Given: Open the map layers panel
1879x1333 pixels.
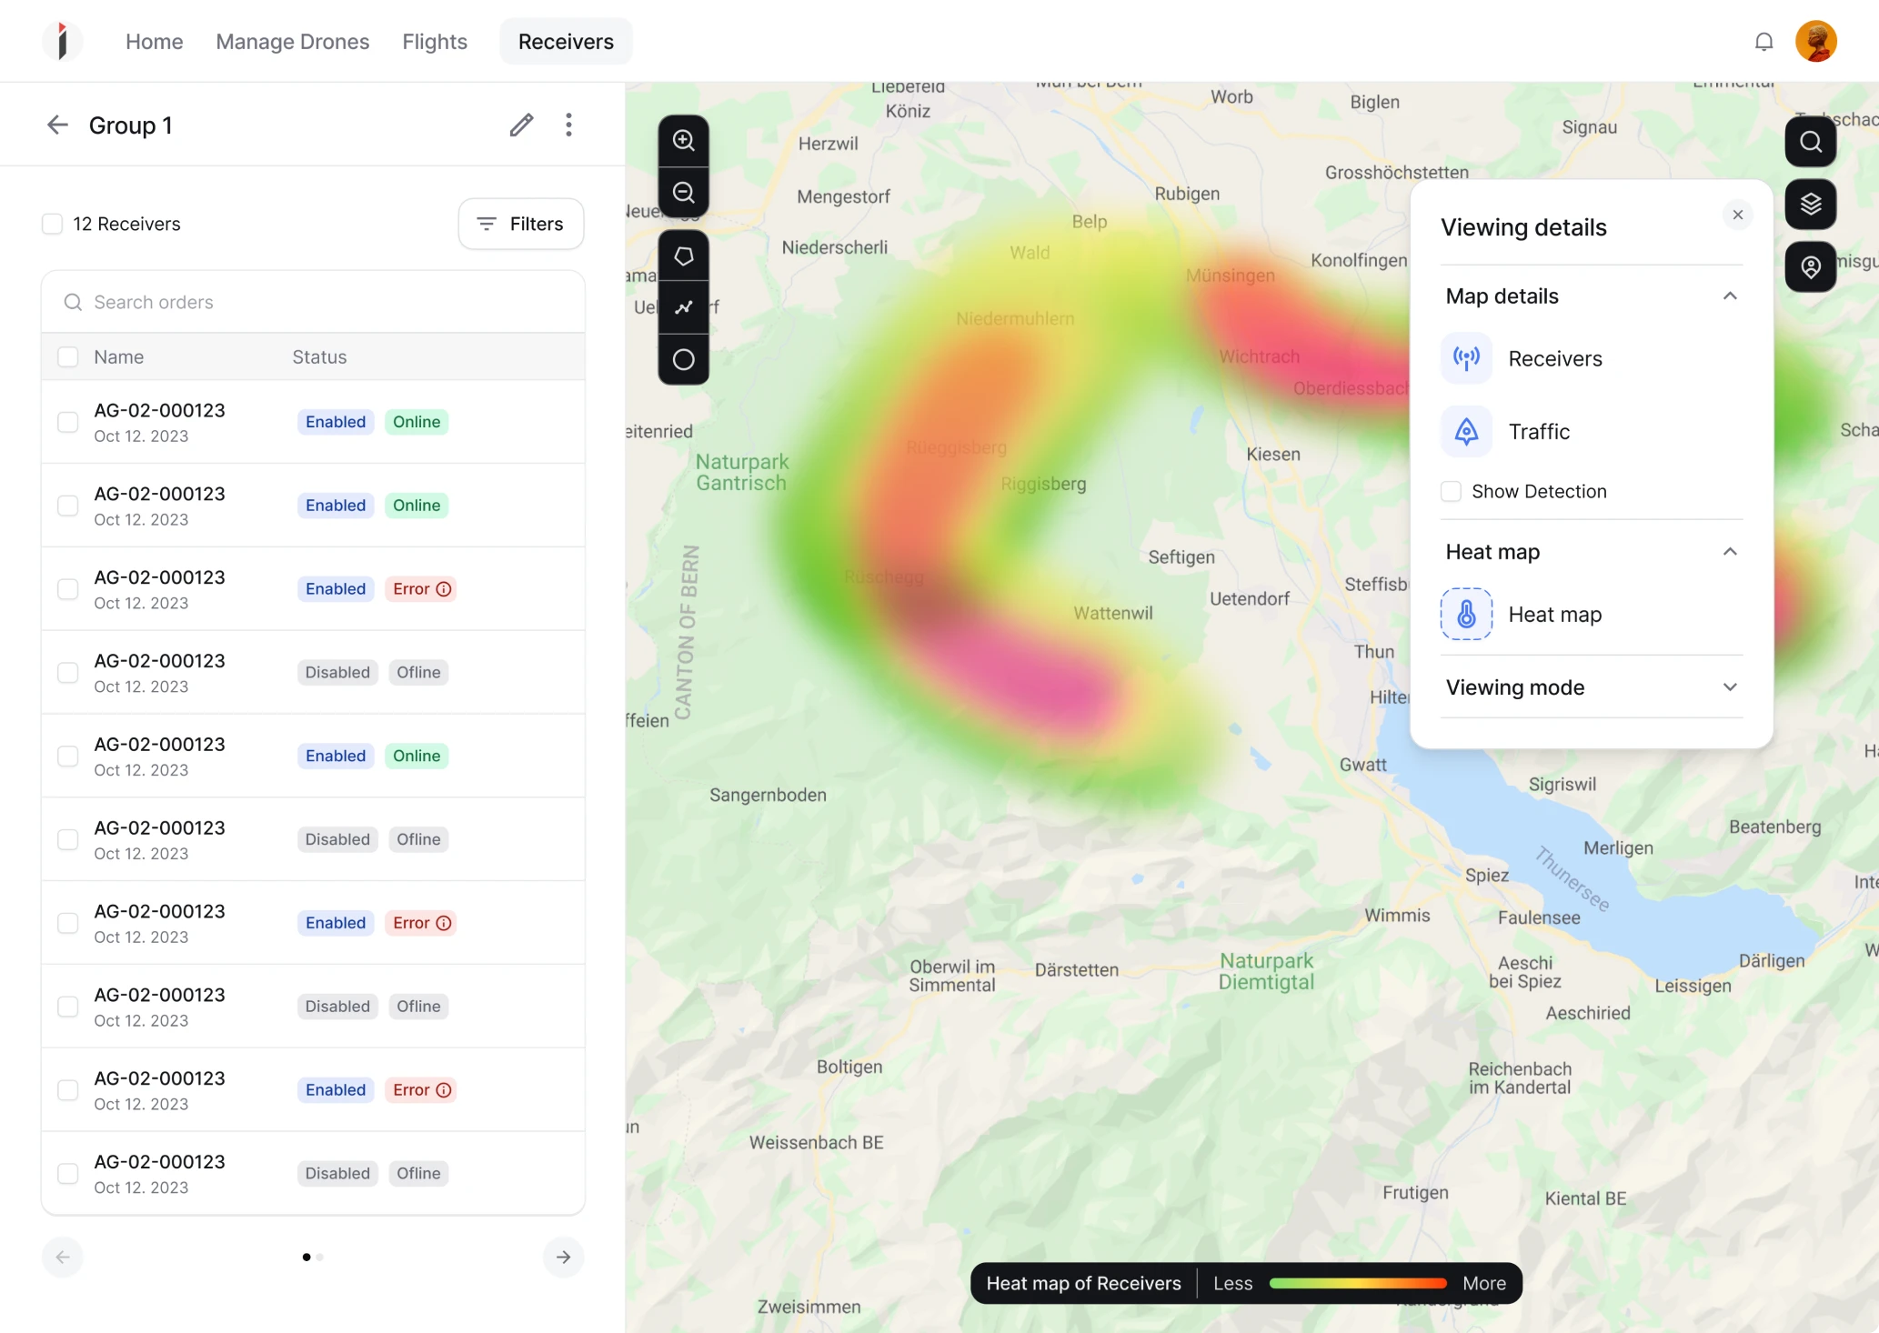Looking at the screenshot, I should click(x=1810, y=204).
